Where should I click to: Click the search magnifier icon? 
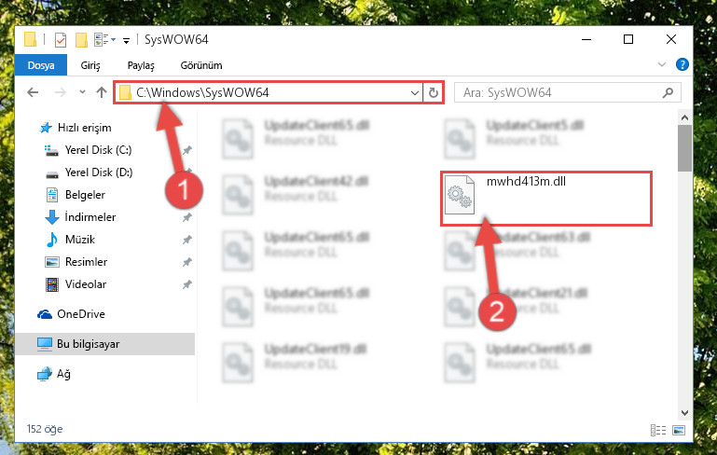(668, 93)
